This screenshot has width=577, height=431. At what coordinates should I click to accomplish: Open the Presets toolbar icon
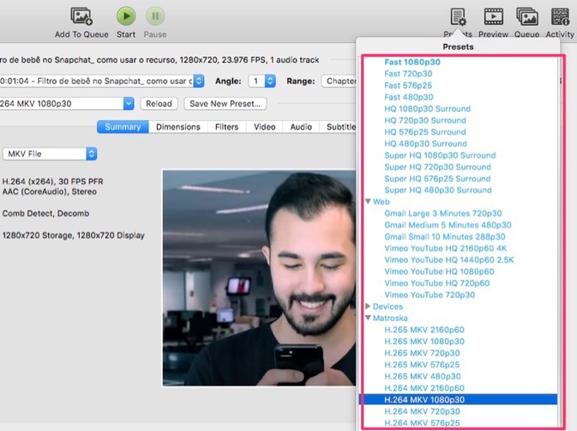[458, 17]
